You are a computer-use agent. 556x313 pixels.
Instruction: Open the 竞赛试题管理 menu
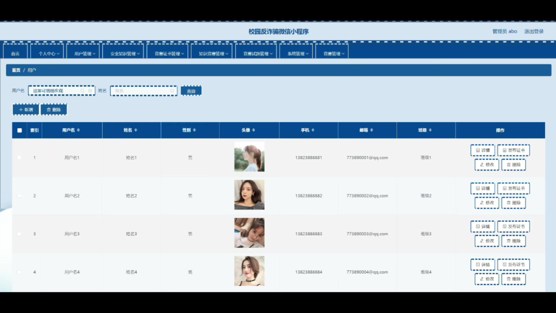pos(258,54)
